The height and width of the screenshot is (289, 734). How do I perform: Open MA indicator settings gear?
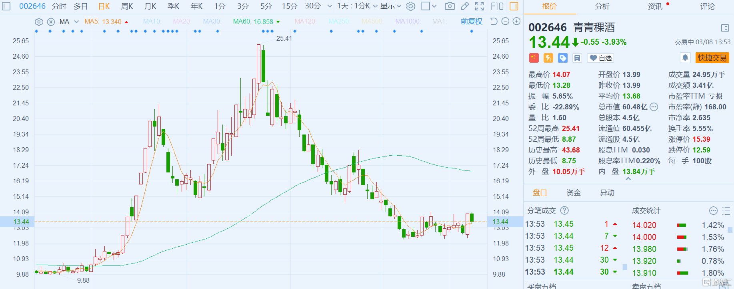click(x=39, y=22)
